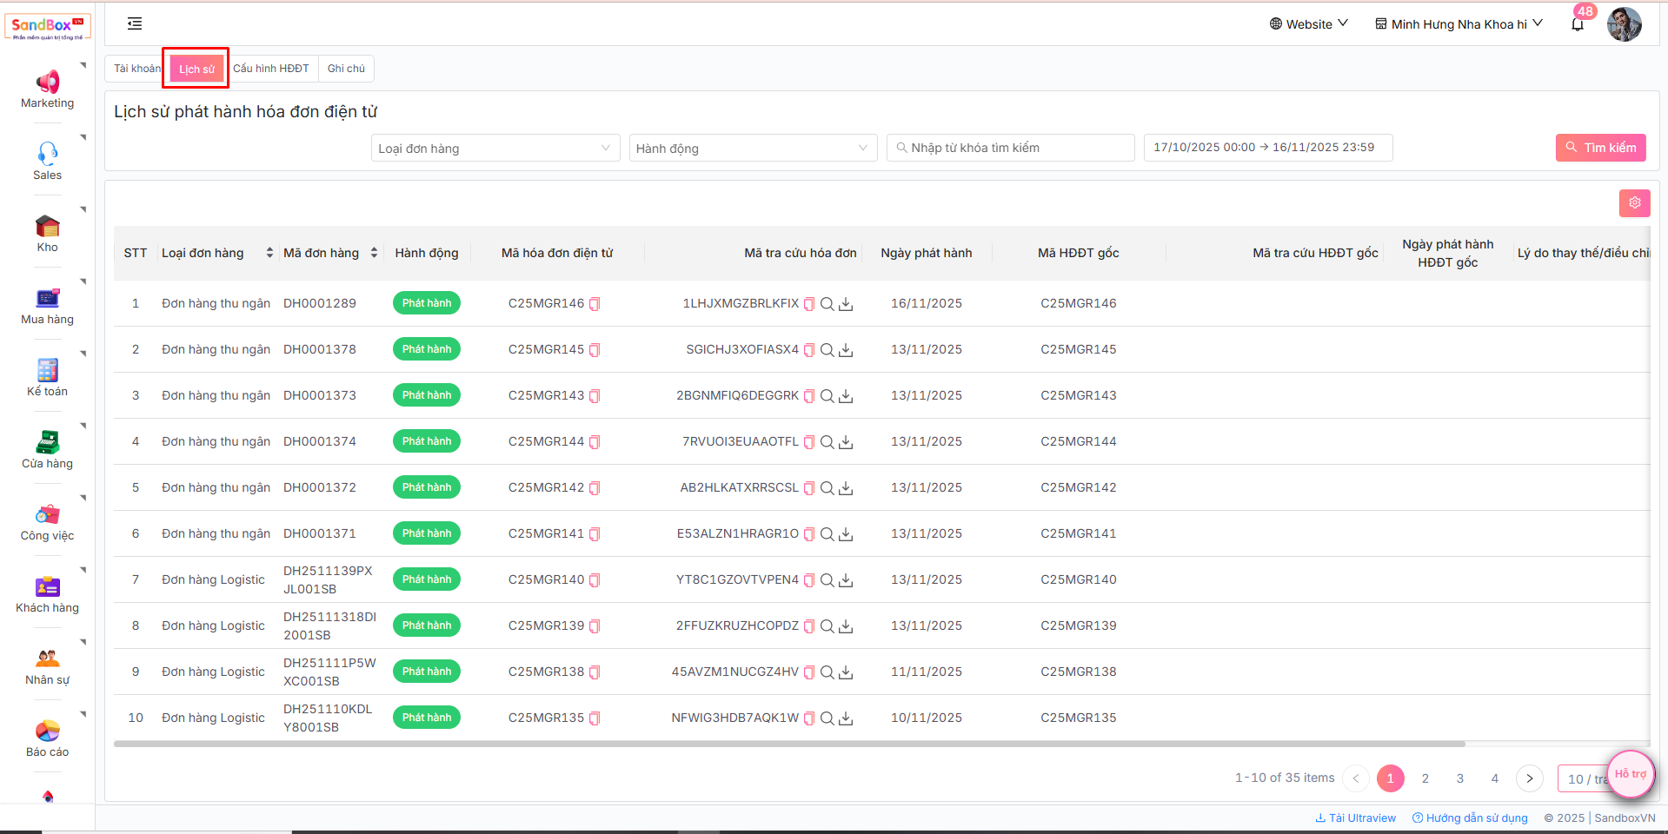The height and width of the screenshot is (834, 1668).
Task: Toggle the hamburger sidebar menu
Action: click(135, 24)
